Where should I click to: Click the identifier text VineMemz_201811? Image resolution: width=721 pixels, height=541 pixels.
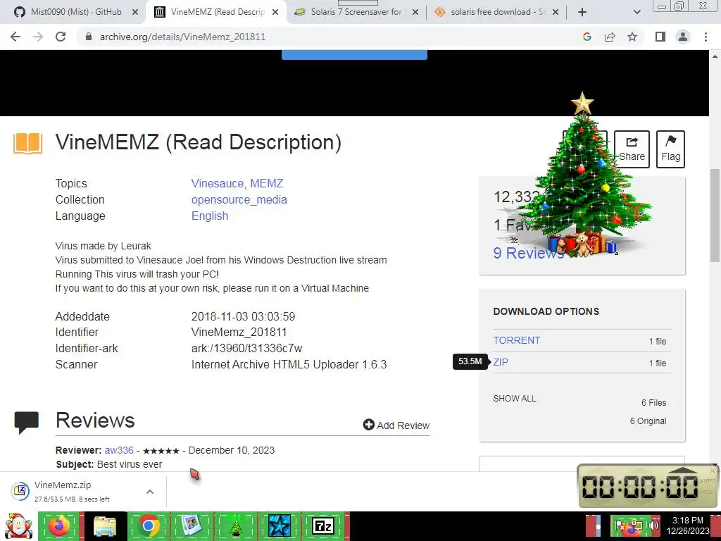[239, 332]
